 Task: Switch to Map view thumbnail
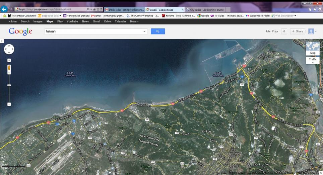[x=313, y=48]
